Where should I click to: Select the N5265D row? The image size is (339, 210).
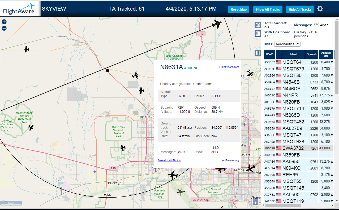click(299, 115)
